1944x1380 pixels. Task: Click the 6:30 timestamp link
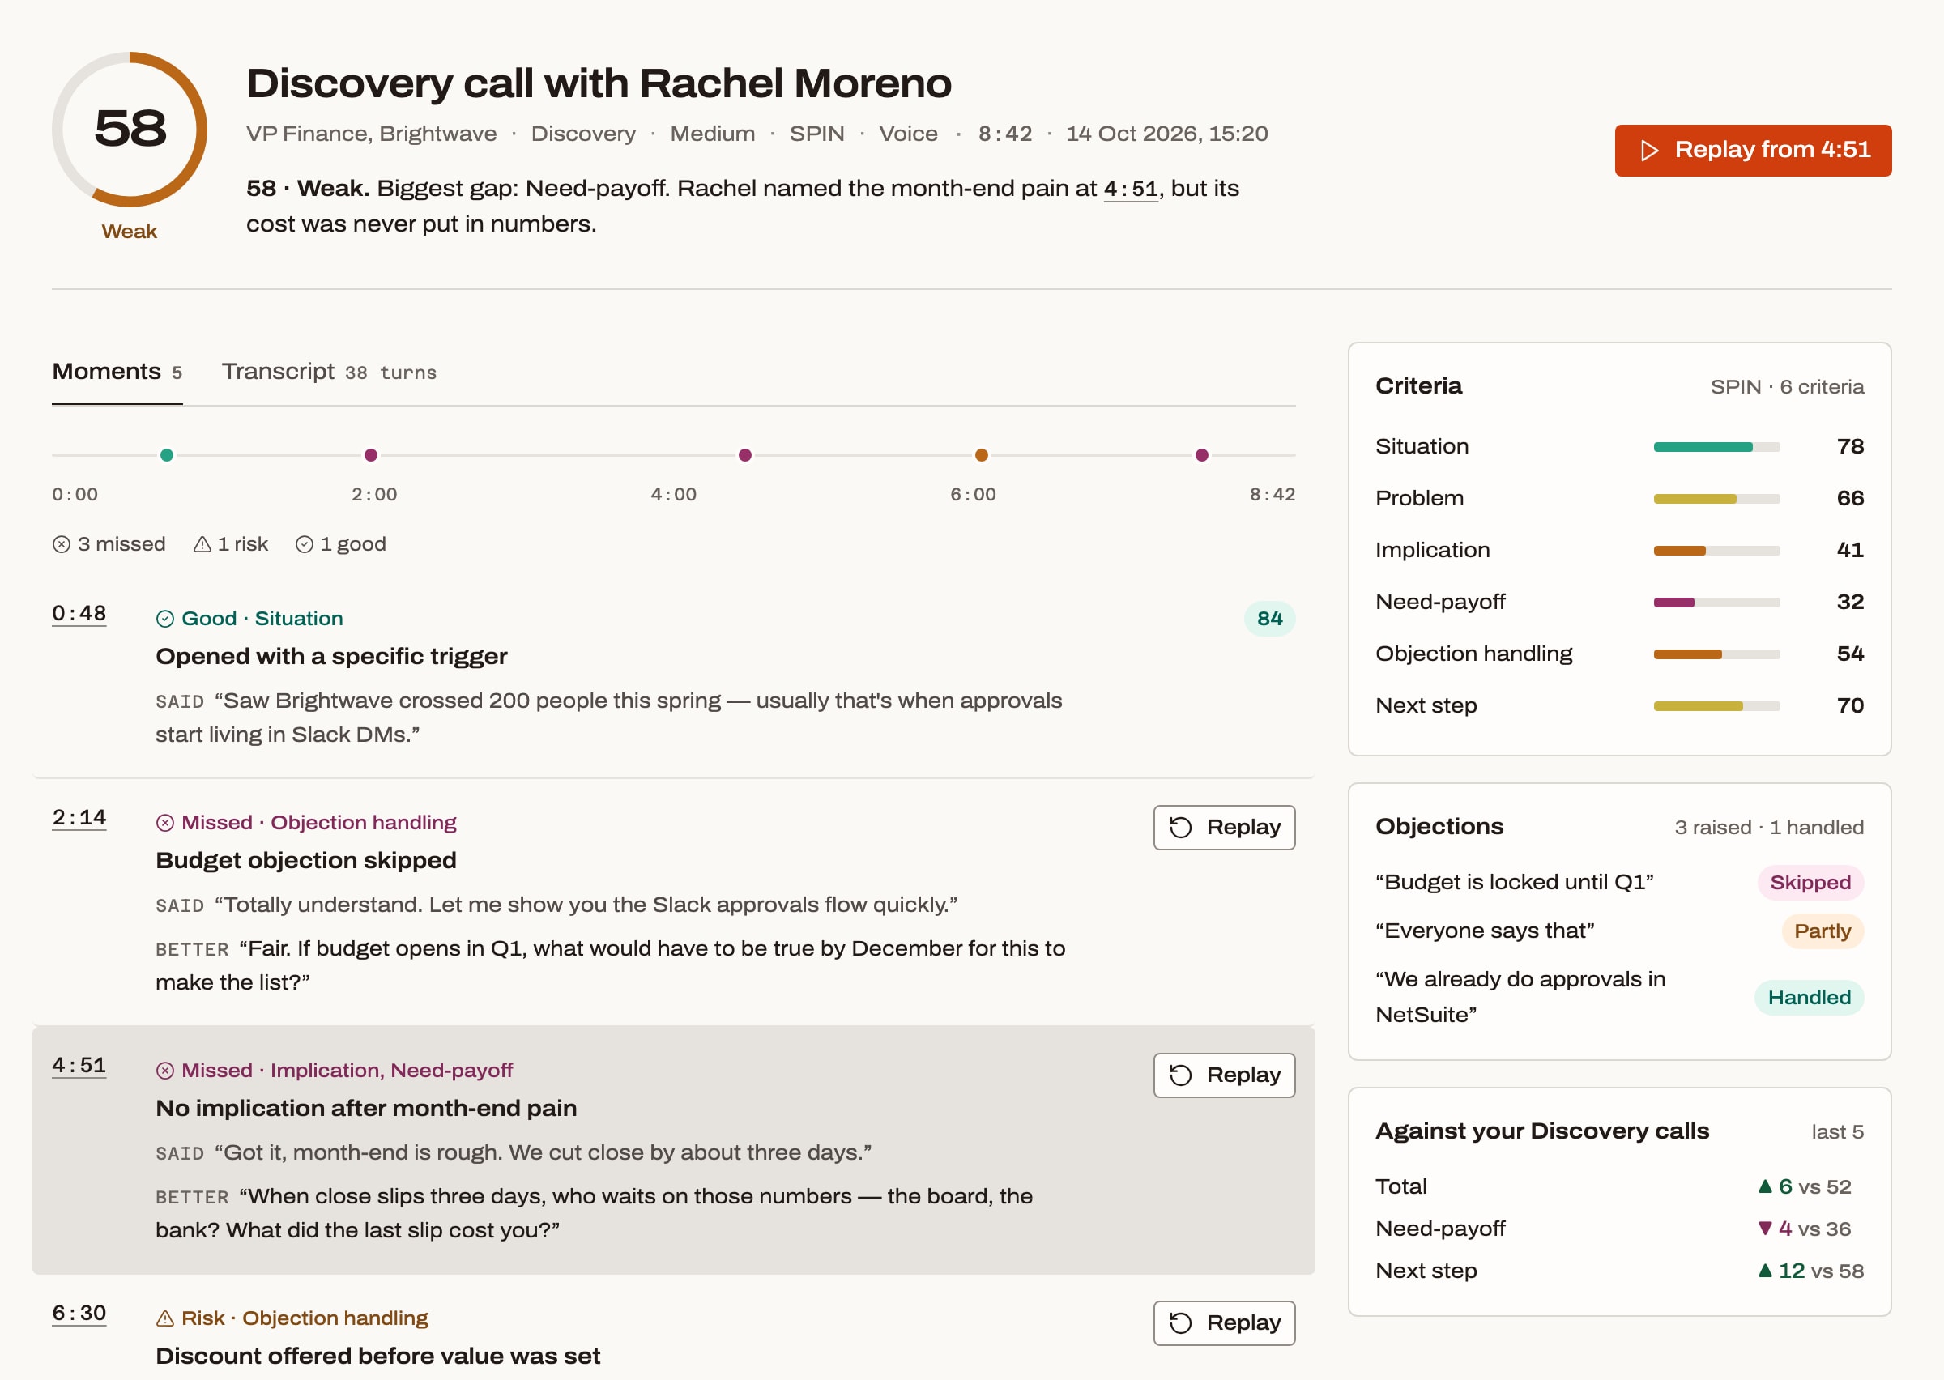[79, 1313]
